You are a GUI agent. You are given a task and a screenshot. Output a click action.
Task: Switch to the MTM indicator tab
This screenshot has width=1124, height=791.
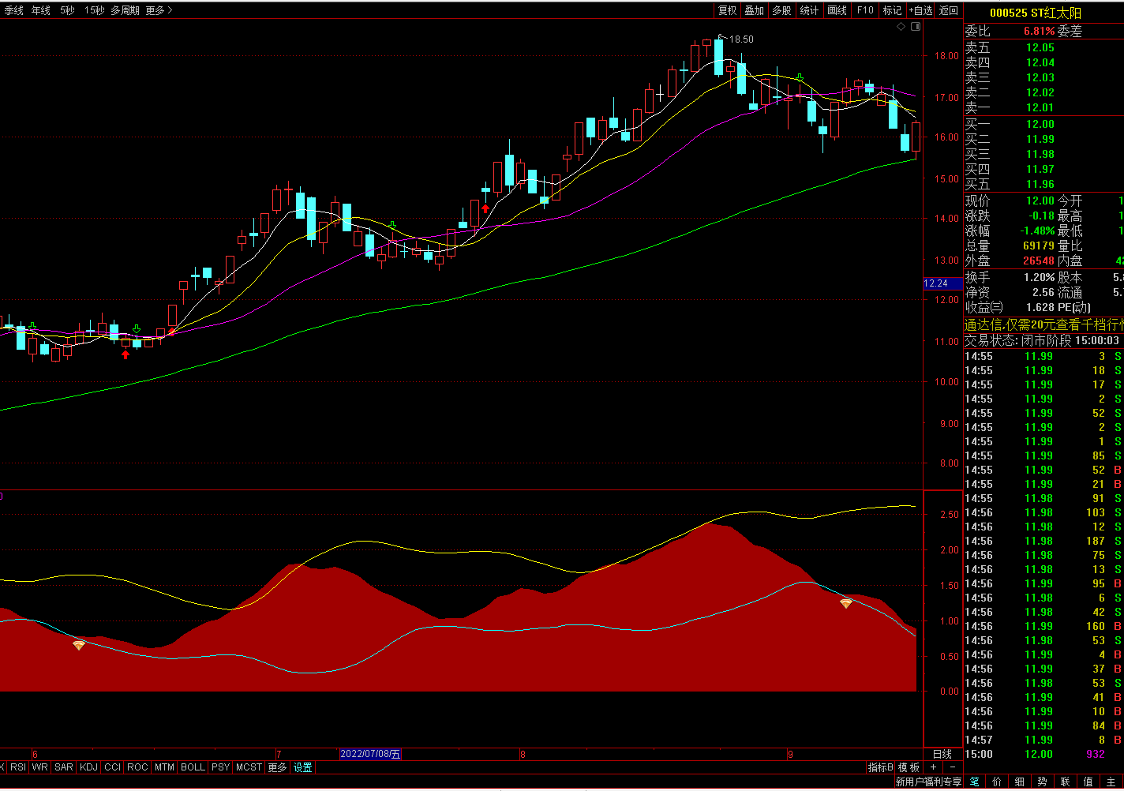coord(164,767)
